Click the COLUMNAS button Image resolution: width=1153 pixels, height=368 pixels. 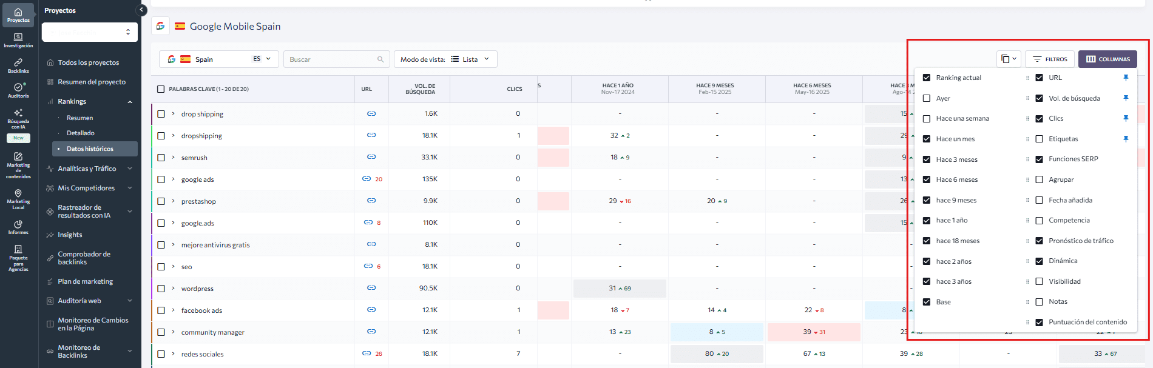tap(1107, 59)
